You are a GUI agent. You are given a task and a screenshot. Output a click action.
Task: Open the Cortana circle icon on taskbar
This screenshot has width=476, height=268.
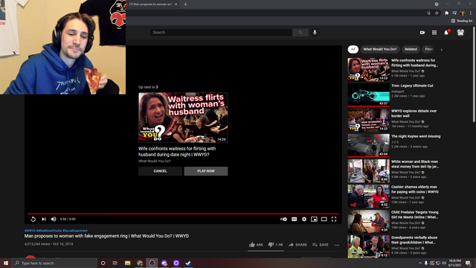(103, 263)
